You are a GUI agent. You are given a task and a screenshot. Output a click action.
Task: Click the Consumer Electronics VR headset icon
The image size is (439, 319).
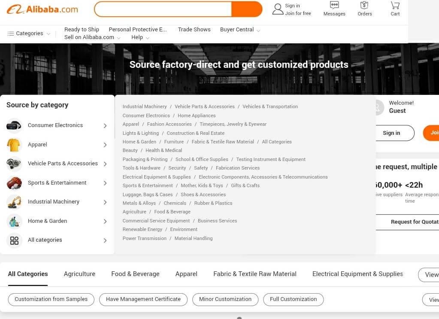click(x=14, y=125)
